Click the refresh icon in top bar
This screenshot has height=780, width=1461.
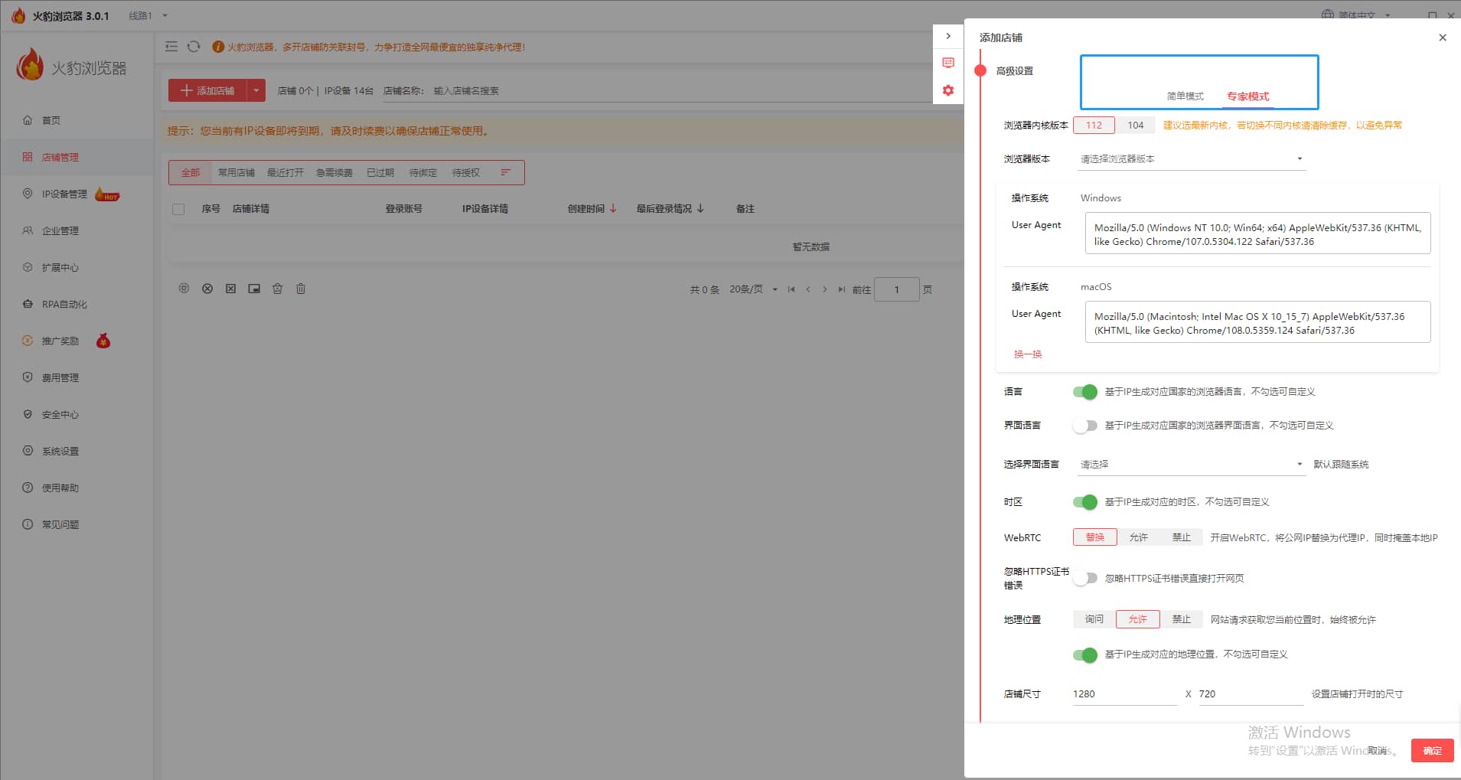pos(194,47)
